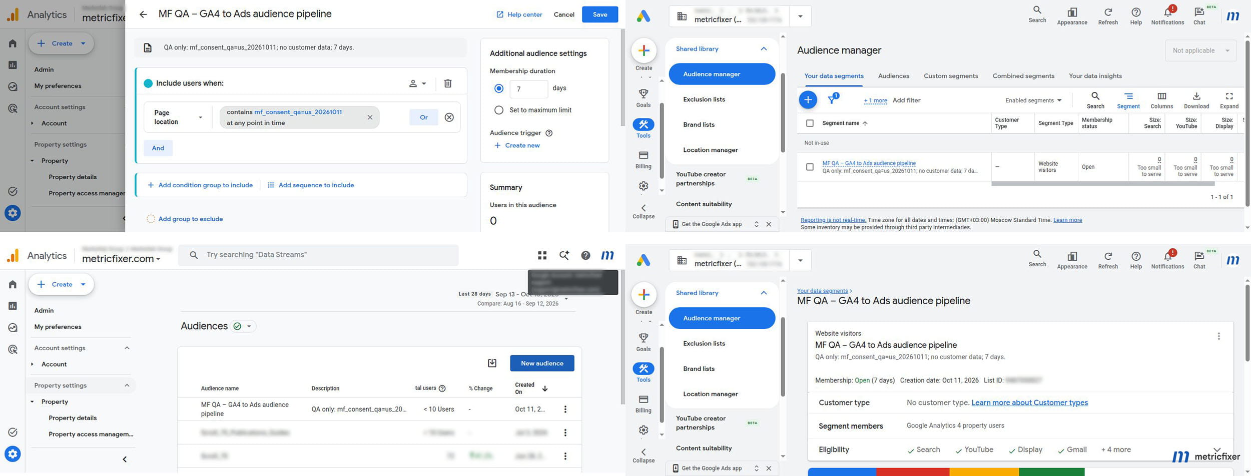Viewport: 1251px width, 476px height.
Task: Expand the segments table to full screen
Action: [1229, 100]
